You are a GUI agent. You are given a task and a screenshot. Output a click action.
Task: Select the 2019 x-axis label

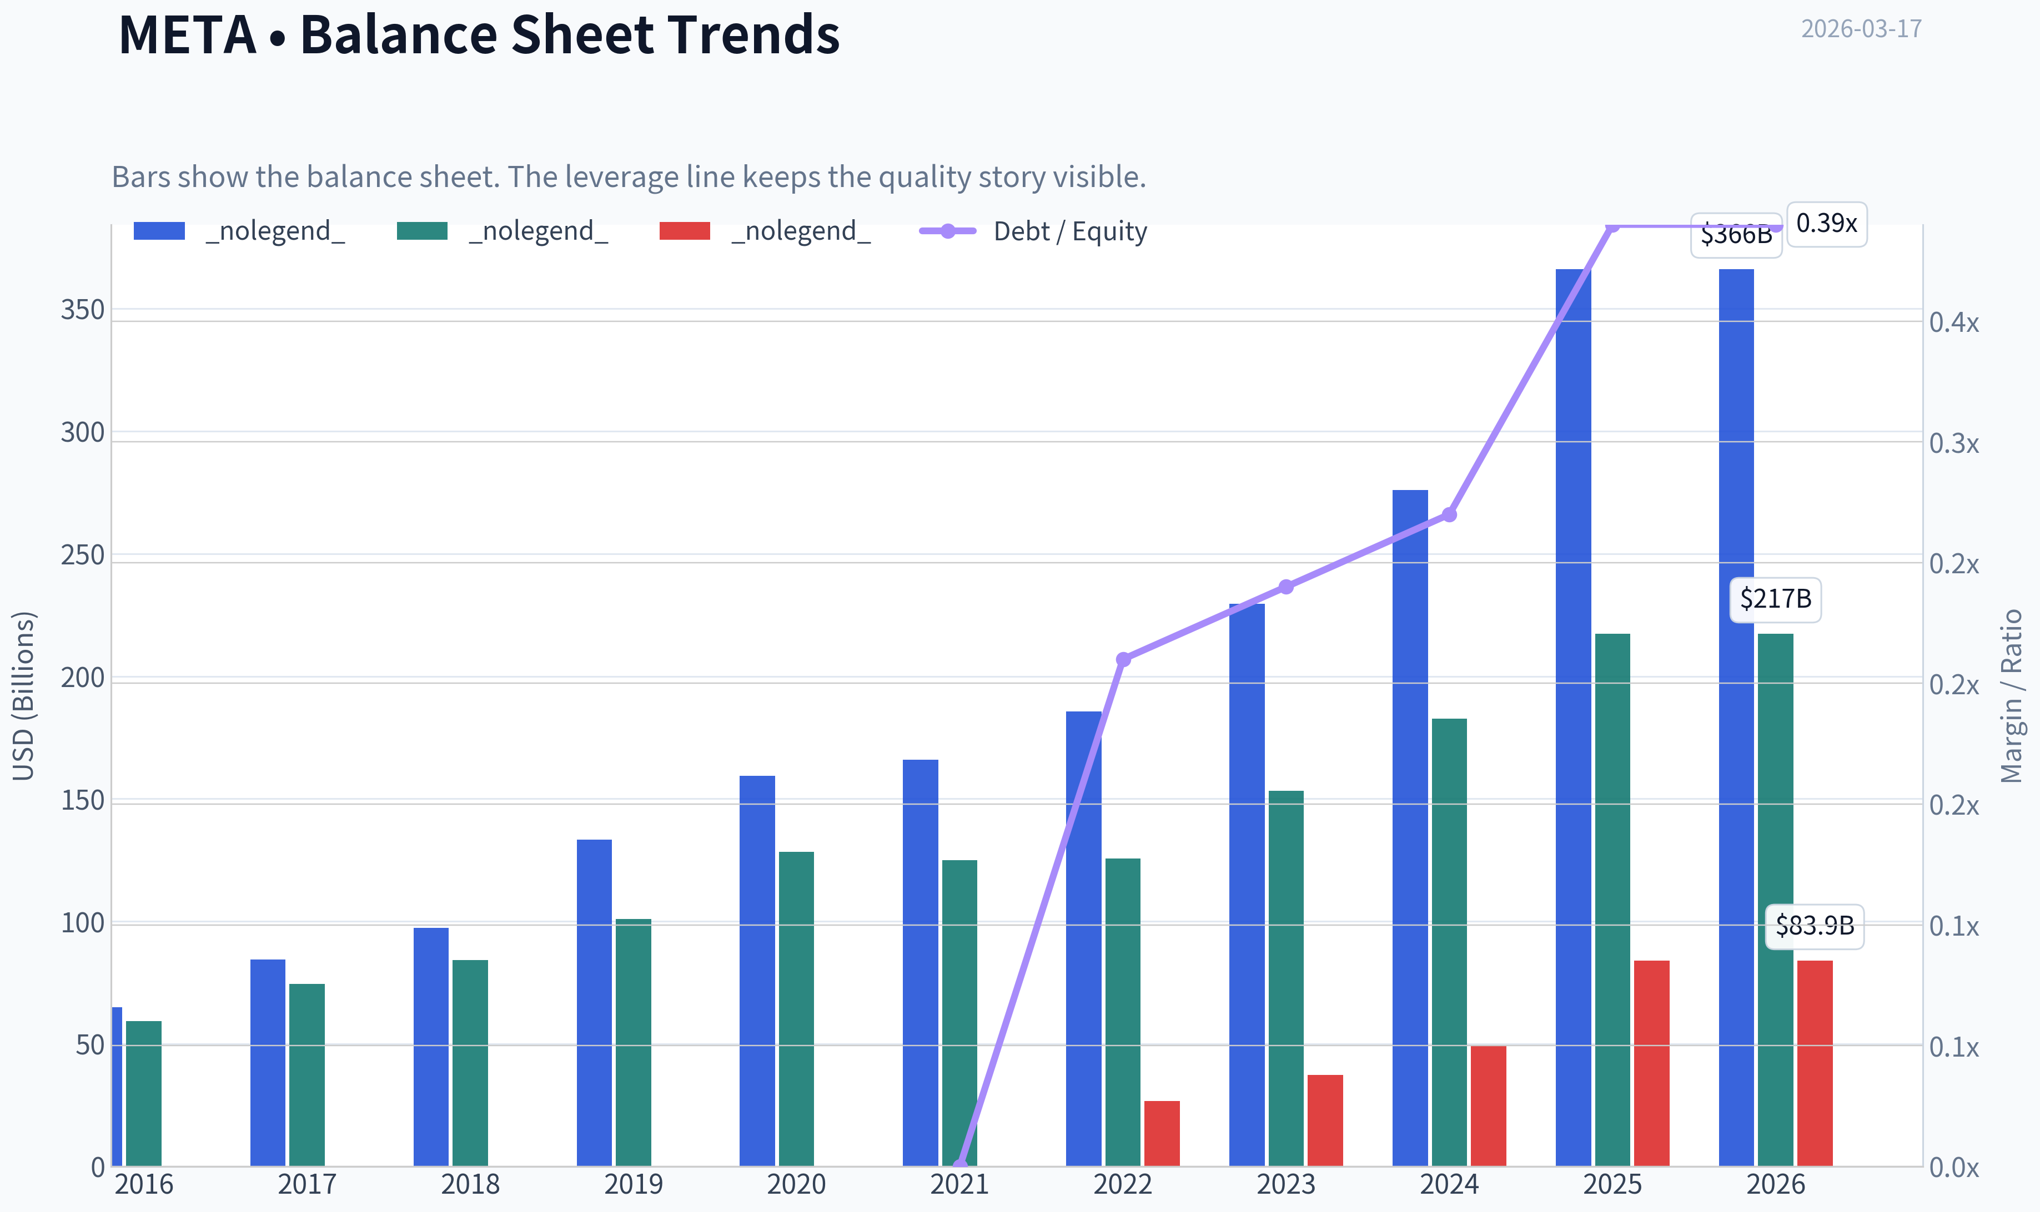[633, 1184]
